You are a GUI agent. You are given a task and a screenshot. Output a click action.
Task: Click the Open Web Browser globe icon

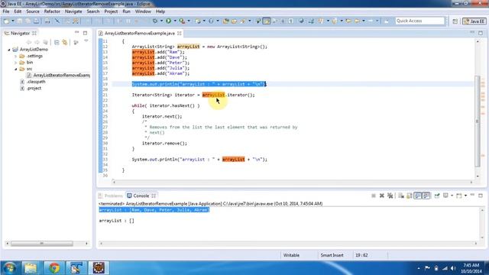click(x=301, y=21)
